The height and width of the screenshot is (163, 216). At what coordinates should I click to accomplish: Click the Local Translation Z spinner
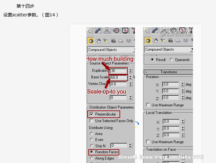pyautogui.click(x=183, y=135)
